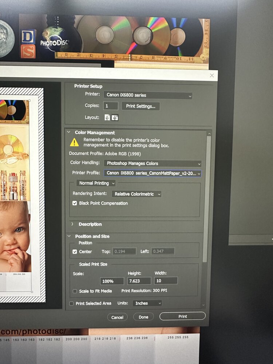This screenshot has width=273, height=364.
Task: Select portrait layout orientation icon
Action: 107,118
